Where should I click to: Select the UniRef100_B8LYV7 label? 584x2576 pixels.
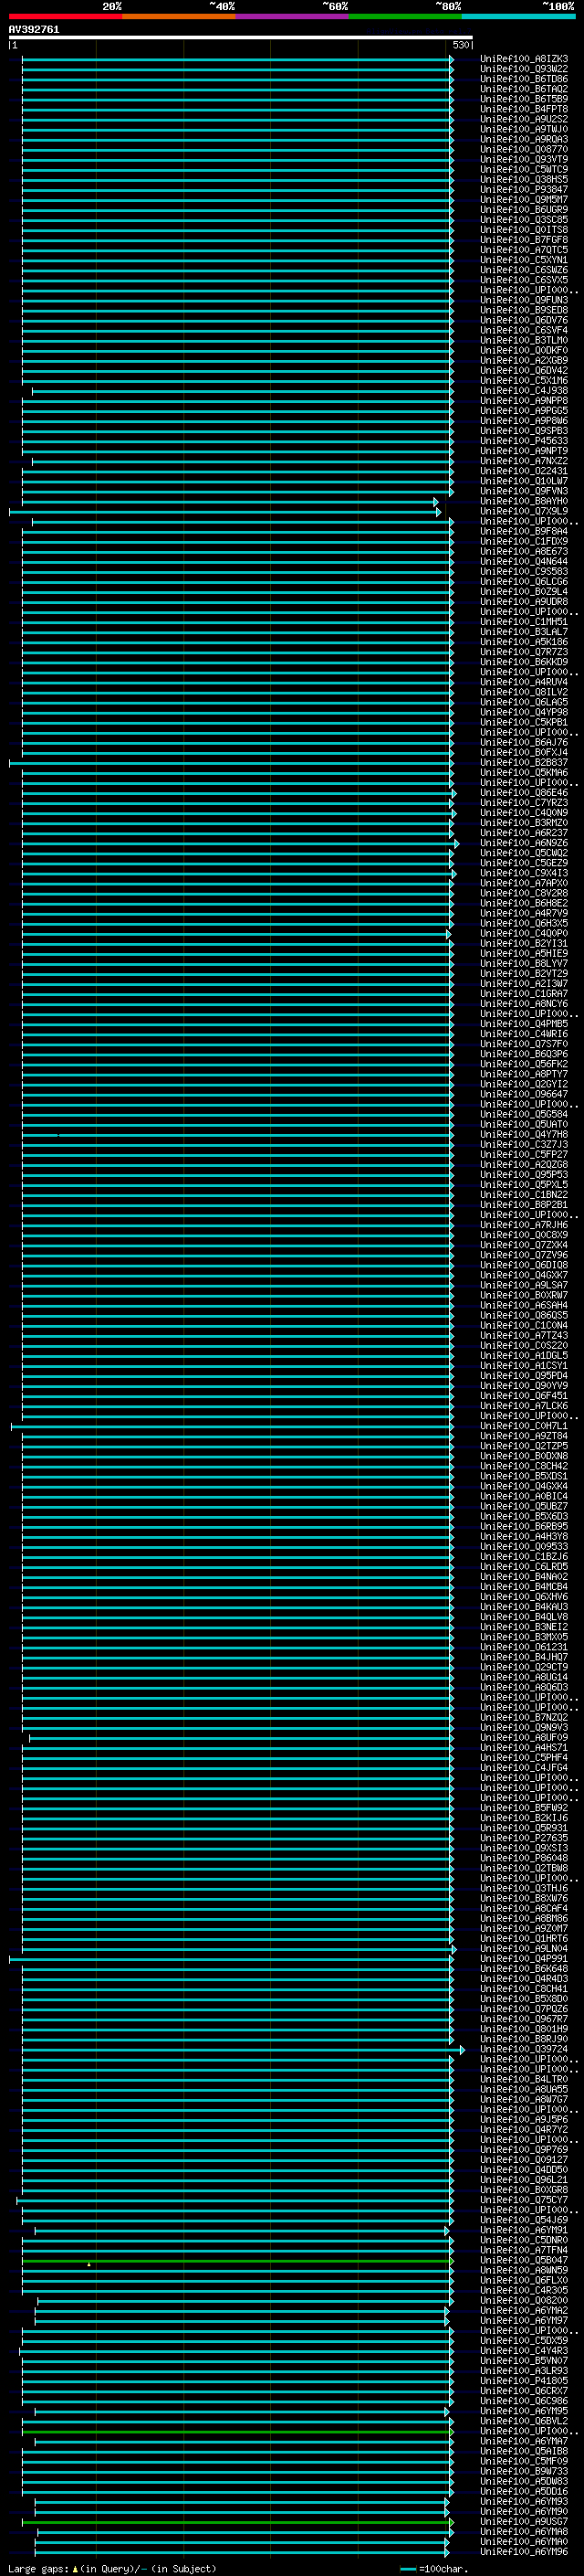524,963
